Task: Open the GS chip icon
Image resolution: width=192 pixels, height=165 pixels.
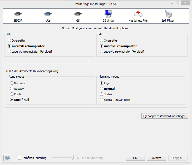Action: [x=78, y=14]
